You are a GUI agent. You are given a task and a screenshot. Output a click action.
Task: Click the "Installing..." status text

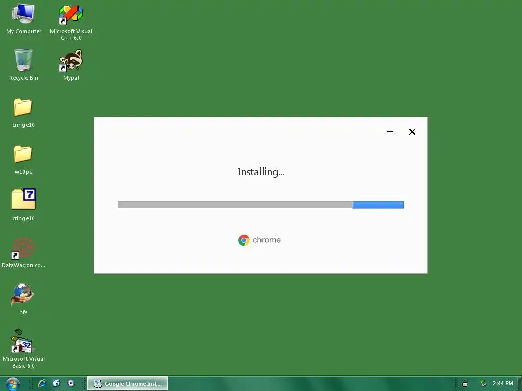click(260, 172)
